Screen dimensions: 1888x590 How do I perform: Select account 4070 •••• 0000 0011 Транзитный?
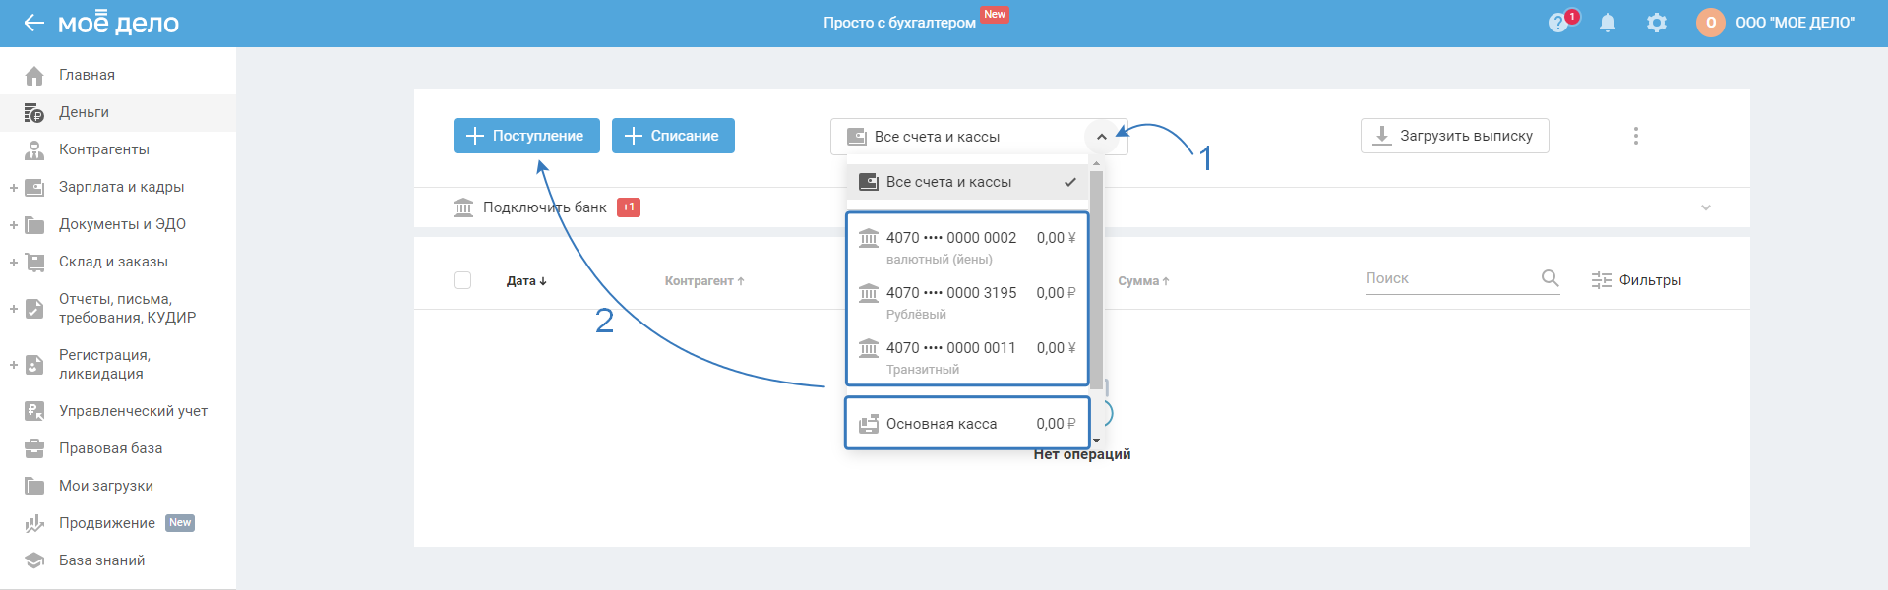968,358
